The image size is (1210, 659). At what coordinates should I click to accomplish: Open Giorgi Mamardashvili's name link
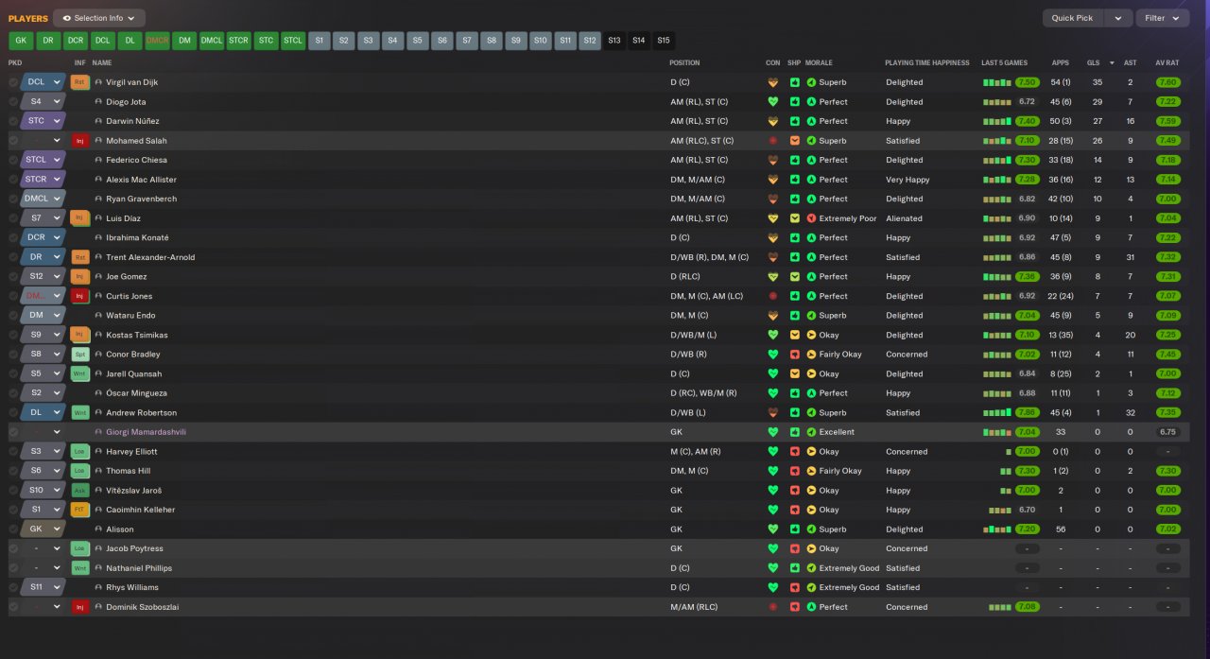point(146,432)
